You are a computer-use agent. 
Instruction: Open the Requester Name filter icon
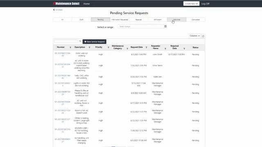tap(165, 49)
